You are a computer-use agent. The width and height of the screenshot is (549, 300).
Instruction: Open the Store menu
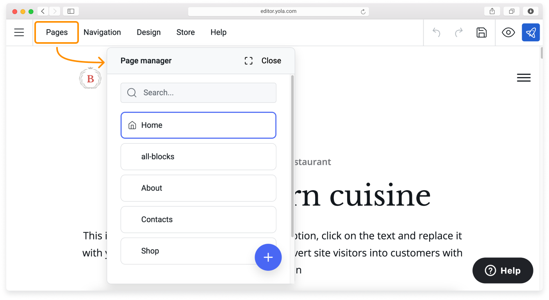[185, 32]
